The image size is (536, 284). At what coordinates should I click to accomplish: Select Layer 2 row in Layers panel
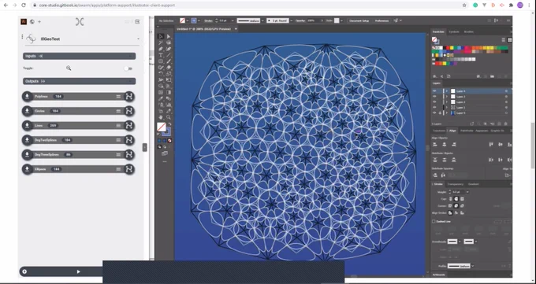pyautogui.click(x=471, y=102)
